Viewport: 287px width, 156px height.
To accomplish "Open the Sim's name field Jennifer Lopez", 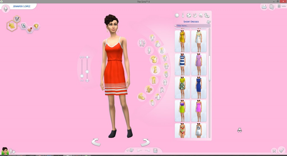I will (22, 6).
